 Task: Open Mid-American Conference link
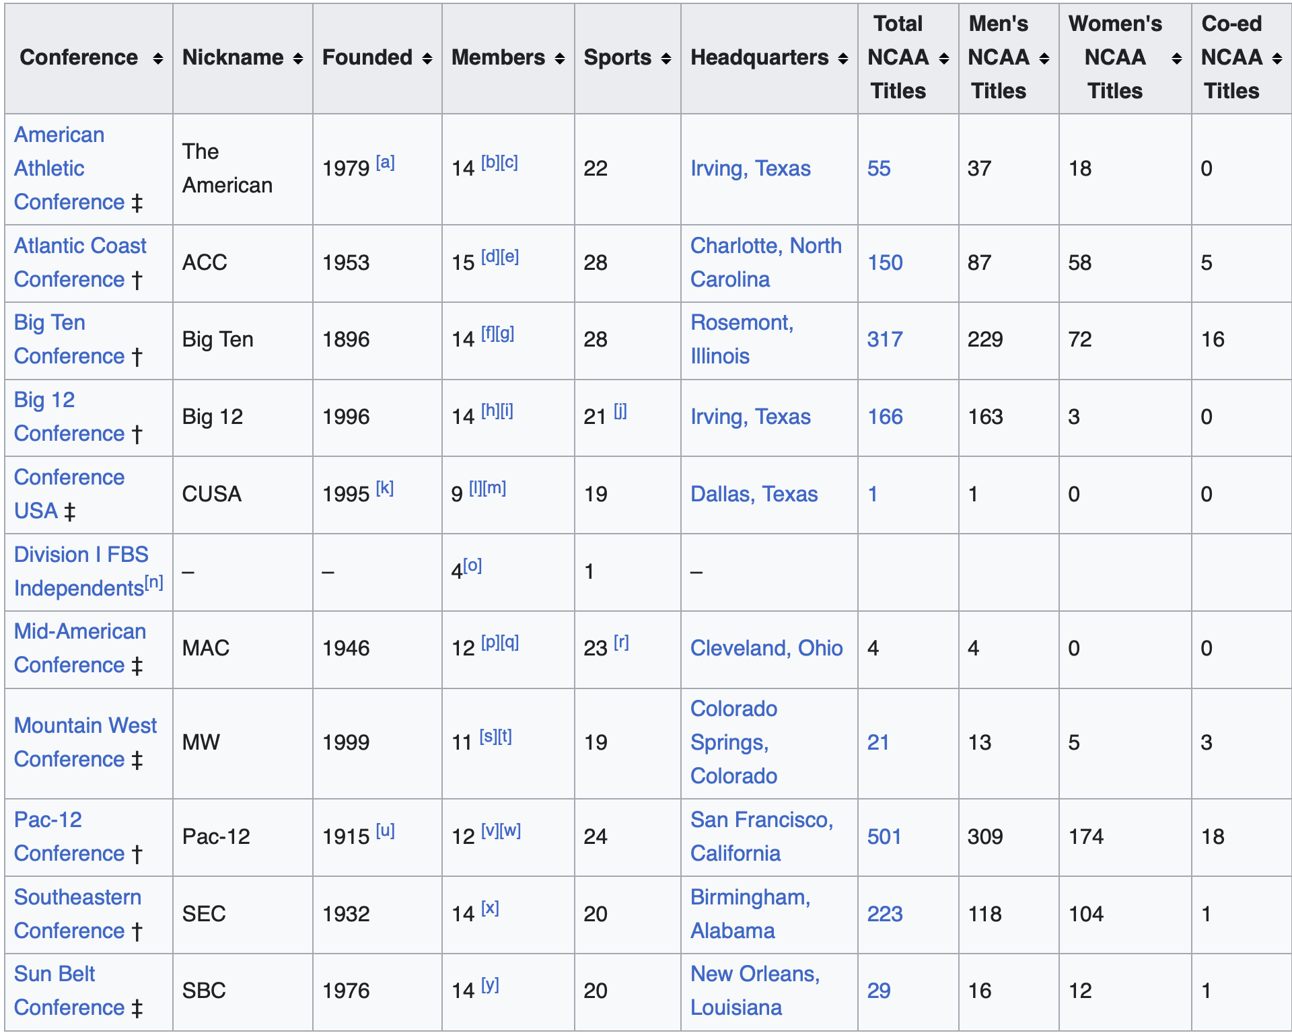point(80,648)
